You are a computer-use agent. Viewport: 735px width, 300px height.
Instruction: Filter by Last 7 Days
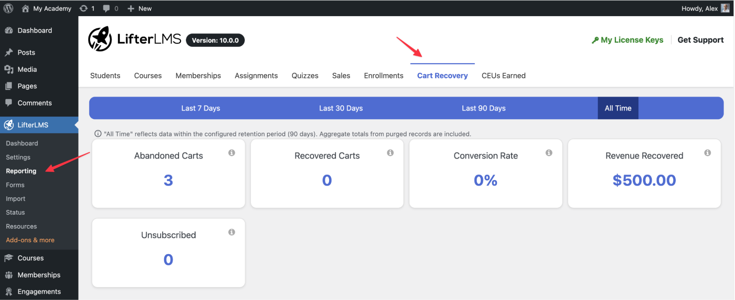(201, 108)
